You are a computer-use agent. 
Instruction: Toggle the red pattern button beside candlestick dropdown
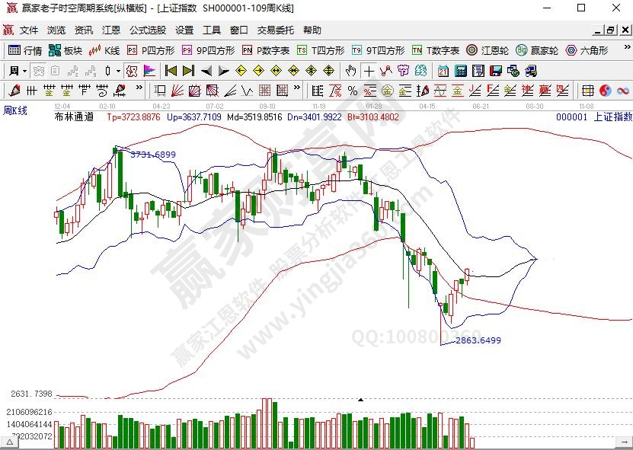point(131,71)
